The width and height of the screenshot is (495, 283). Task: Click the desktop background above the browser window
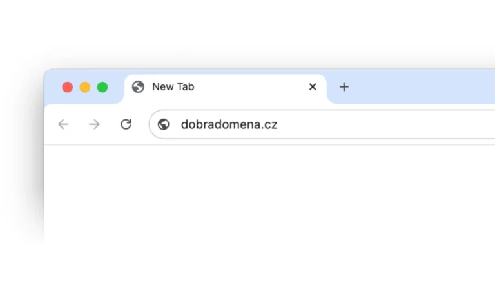tap(258, 32)
